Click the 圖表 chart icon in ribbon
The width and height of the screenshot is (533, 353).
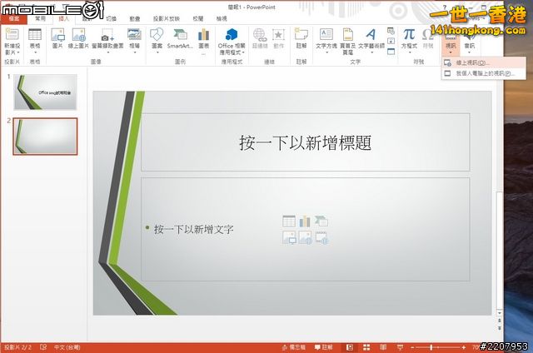click(203, 38)
